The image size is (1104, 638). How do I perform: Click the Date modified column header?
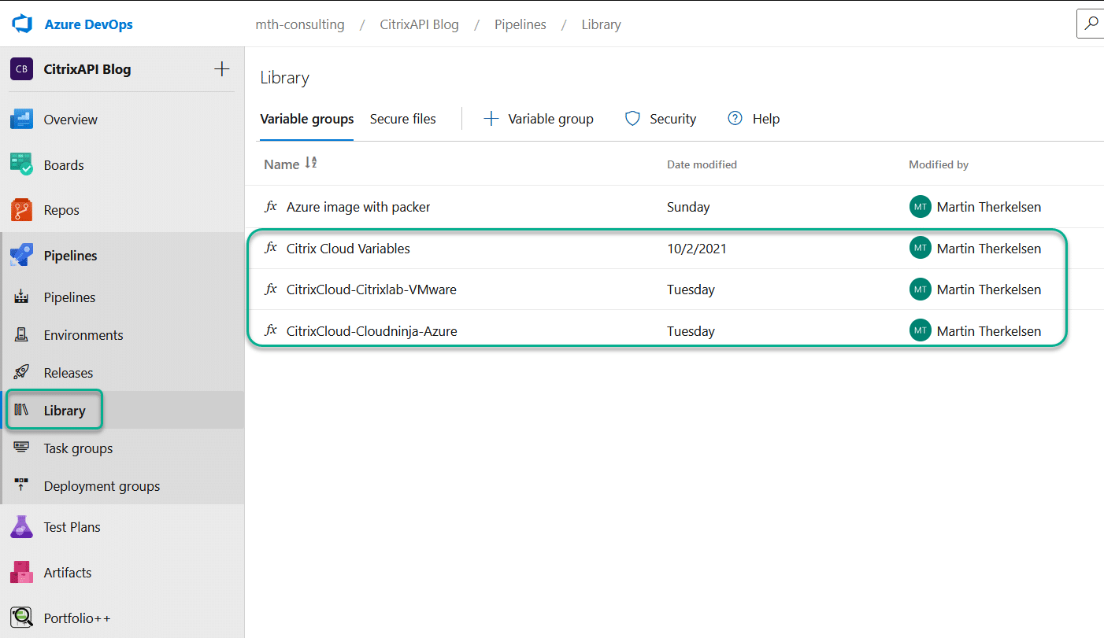click(702, 164)
